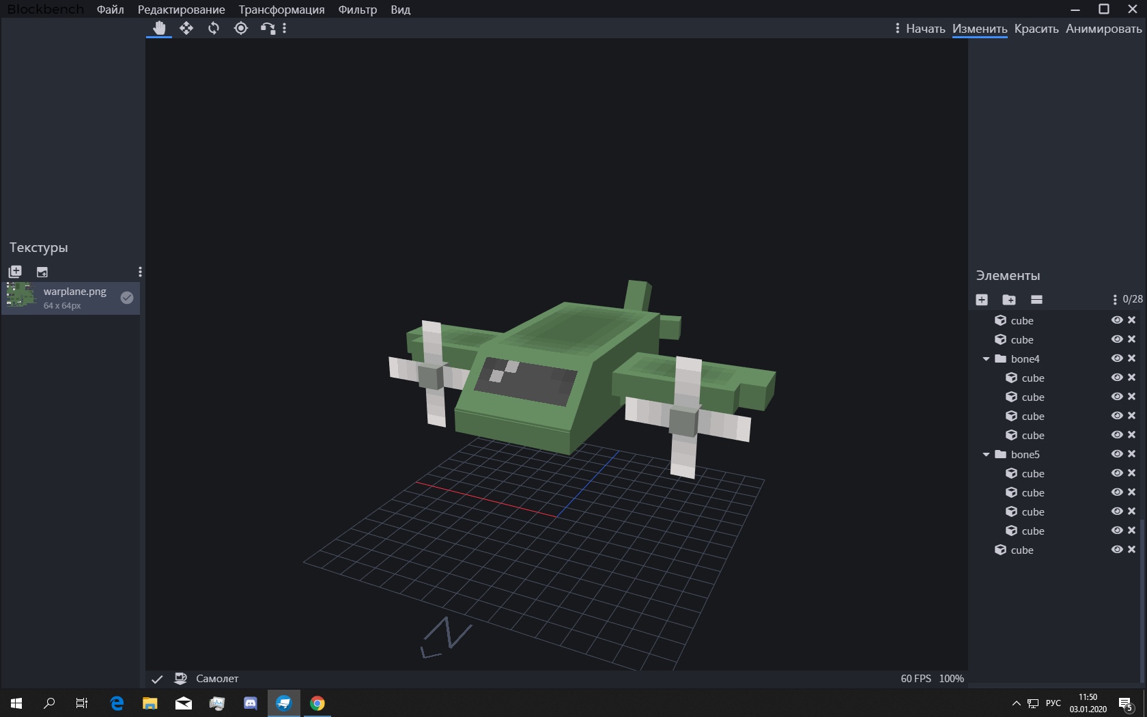The height and width of the screenshot is (717, 1147).
Task: Toggle eye of last cube inside bone4
Action: coord(1117,435)
